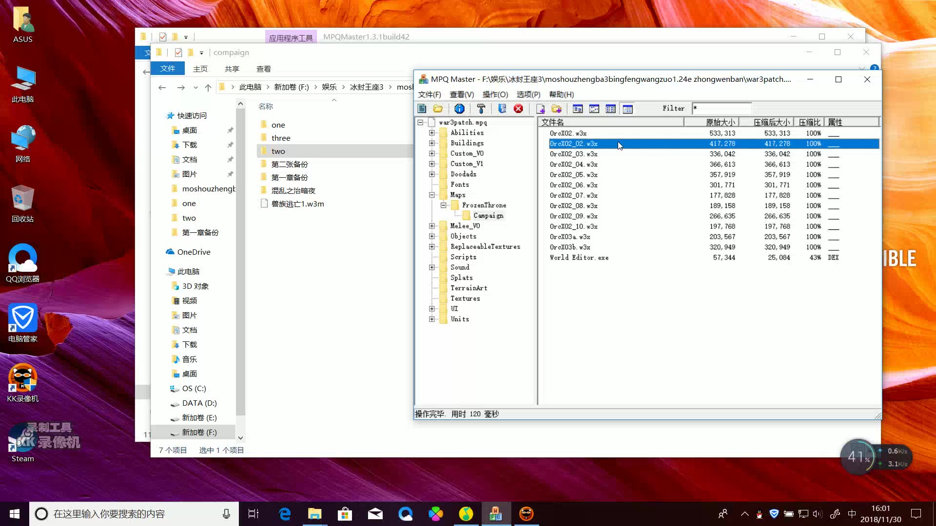The image size is (936, 526).
Task: Open OneDrive in Explorer navigation pane
Action: 194,252
